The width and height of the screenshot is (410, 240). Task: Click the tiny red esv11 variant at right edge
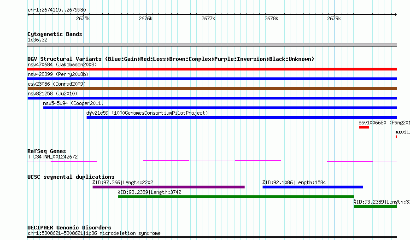tap(396, 137)
